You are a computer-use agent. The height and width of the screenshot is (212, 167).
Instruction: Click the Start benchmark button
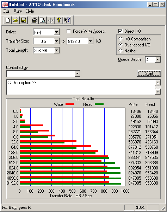149,73
